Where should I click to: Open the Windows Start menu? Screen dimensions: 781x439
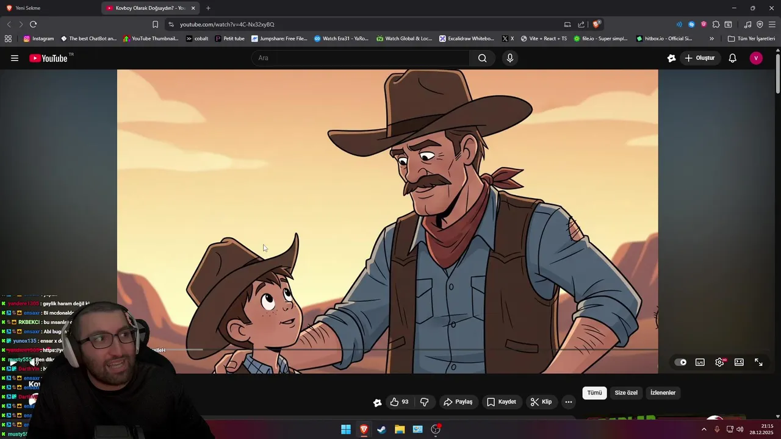click(346, 429)
